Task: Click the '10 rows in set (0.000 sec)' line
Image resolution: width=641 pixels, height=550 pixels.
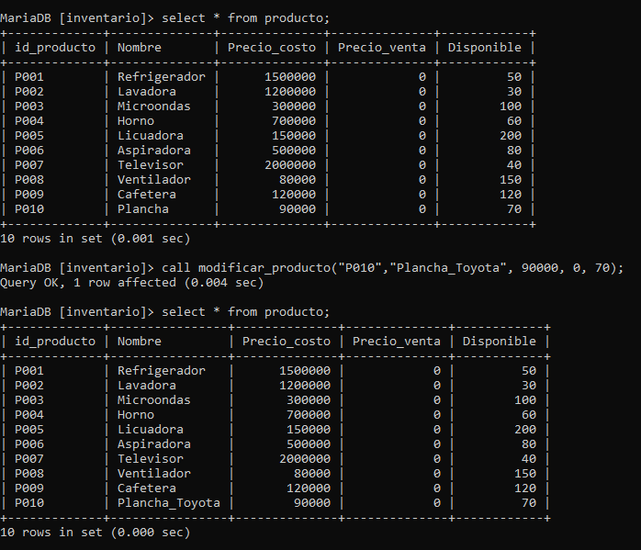Action: 96,533
